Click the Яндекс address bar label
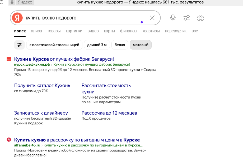Viewport: 243px width, 157px height. click(25, 2)
